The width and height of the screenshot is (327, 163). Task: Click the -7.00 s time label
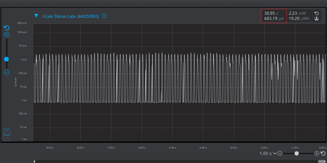[x=111, y=148]
